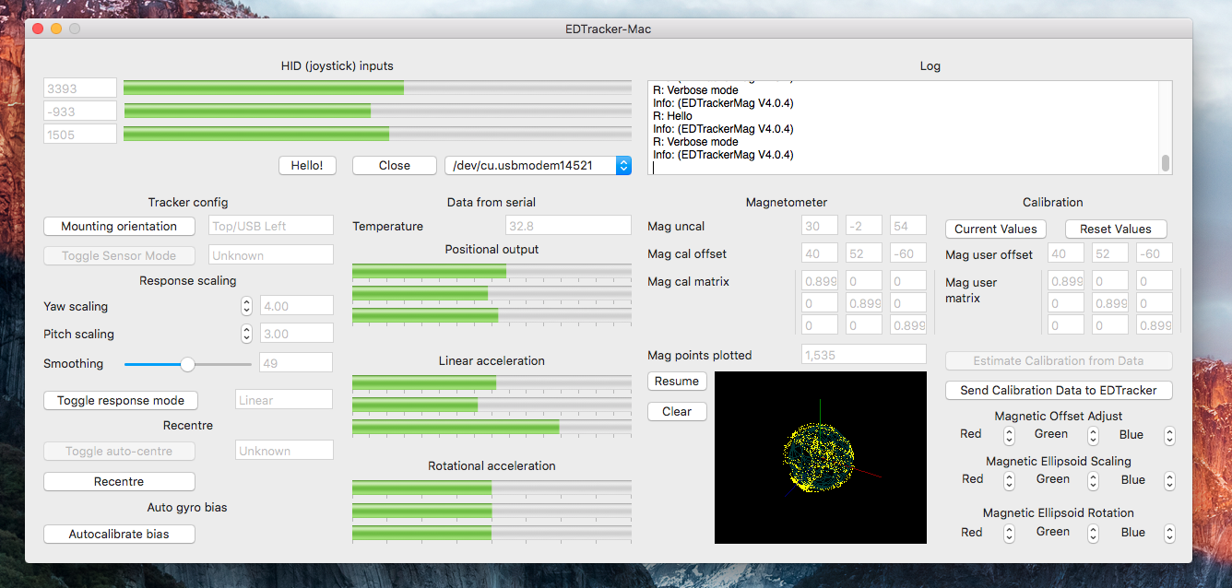Click the 'R: Hello' log line
Viewport: 1232px width, 588px height.
[x=672, y=116]
